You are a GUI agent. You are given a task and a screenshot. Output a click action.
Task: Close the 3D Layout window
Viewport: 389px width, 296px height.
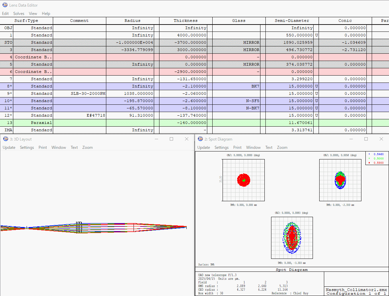coord(187,139)
